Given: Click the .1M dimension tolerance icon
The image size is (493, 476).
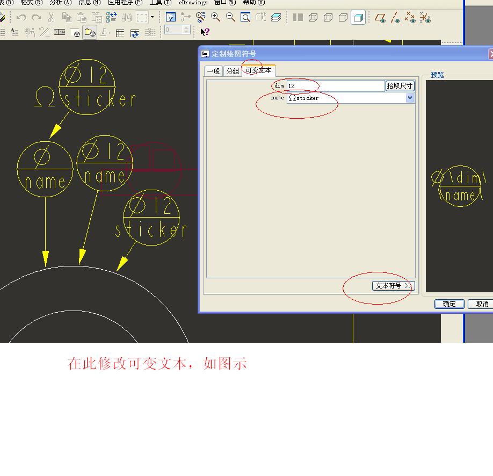Looking at the screenshot, I should (60, 32).
